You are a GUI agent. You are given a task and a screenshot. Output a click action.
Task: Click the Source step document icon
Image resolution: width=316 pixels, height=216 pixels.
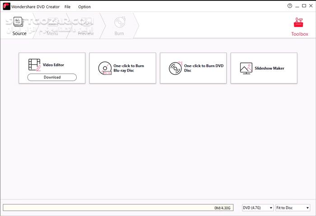(18, 22)
